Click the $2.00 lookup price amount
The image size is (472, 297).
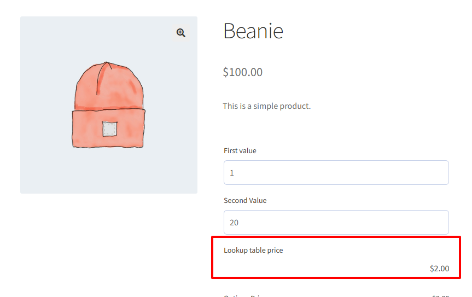point(440,269)
